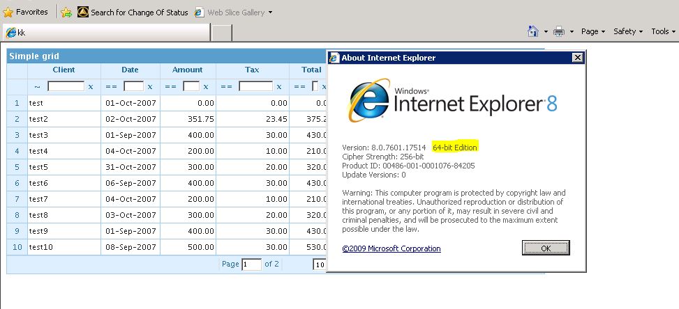This screenshot has height=309, width=679.
Task: Change the Amount filter == operator
Action: pos(170,87)
